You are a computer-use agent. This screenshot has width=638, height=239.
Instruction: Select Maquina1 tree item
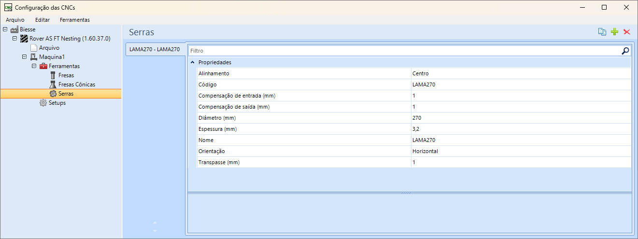[52, 57]
